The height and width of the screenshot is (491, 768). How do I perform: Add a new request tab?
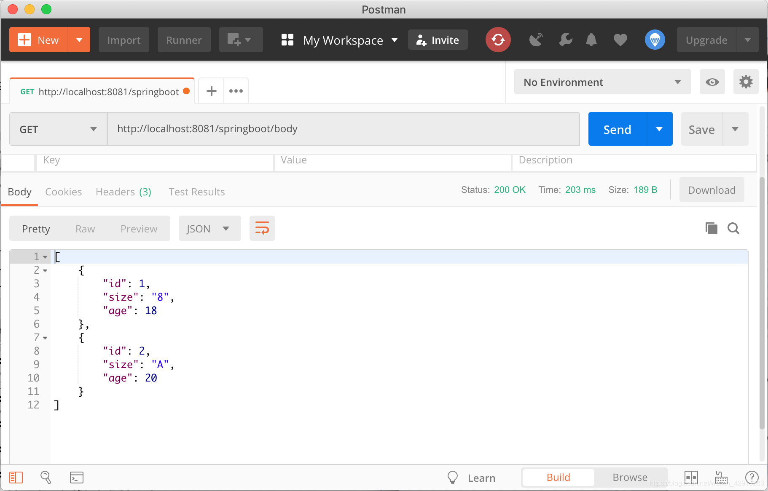(211, 91)
